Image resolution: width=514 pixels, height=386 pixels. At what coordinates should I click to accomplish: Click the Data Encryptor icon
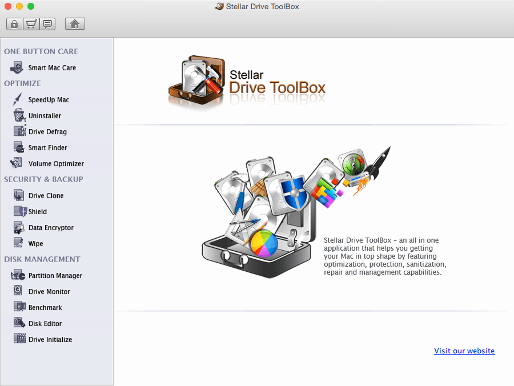click(x=19, y=227)
